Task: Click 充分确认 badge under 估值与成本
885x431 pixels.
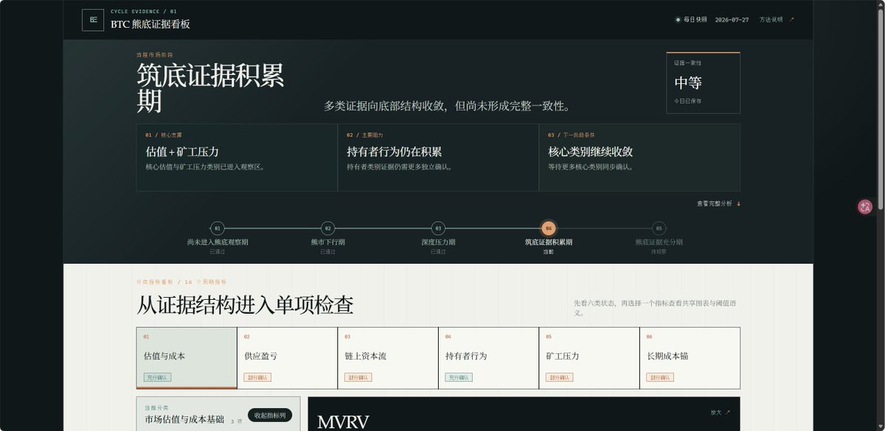Action: pyautogui.click(x=157, y=377)
